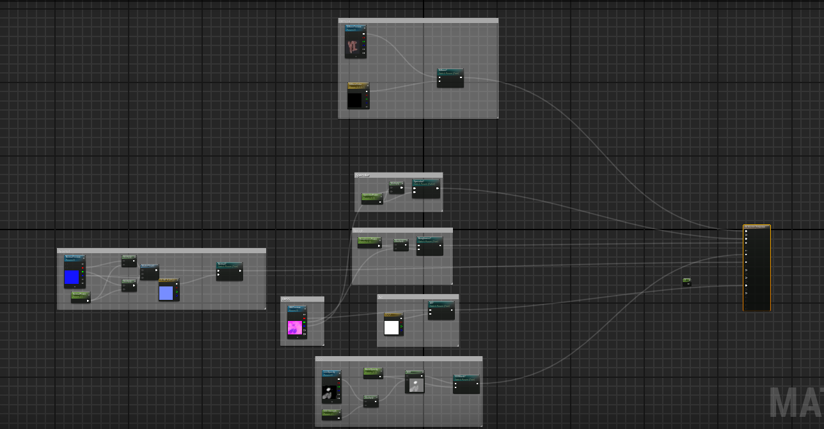Select the Normal comment box header
Screen dimensions: 824x429
pos(161,251)
